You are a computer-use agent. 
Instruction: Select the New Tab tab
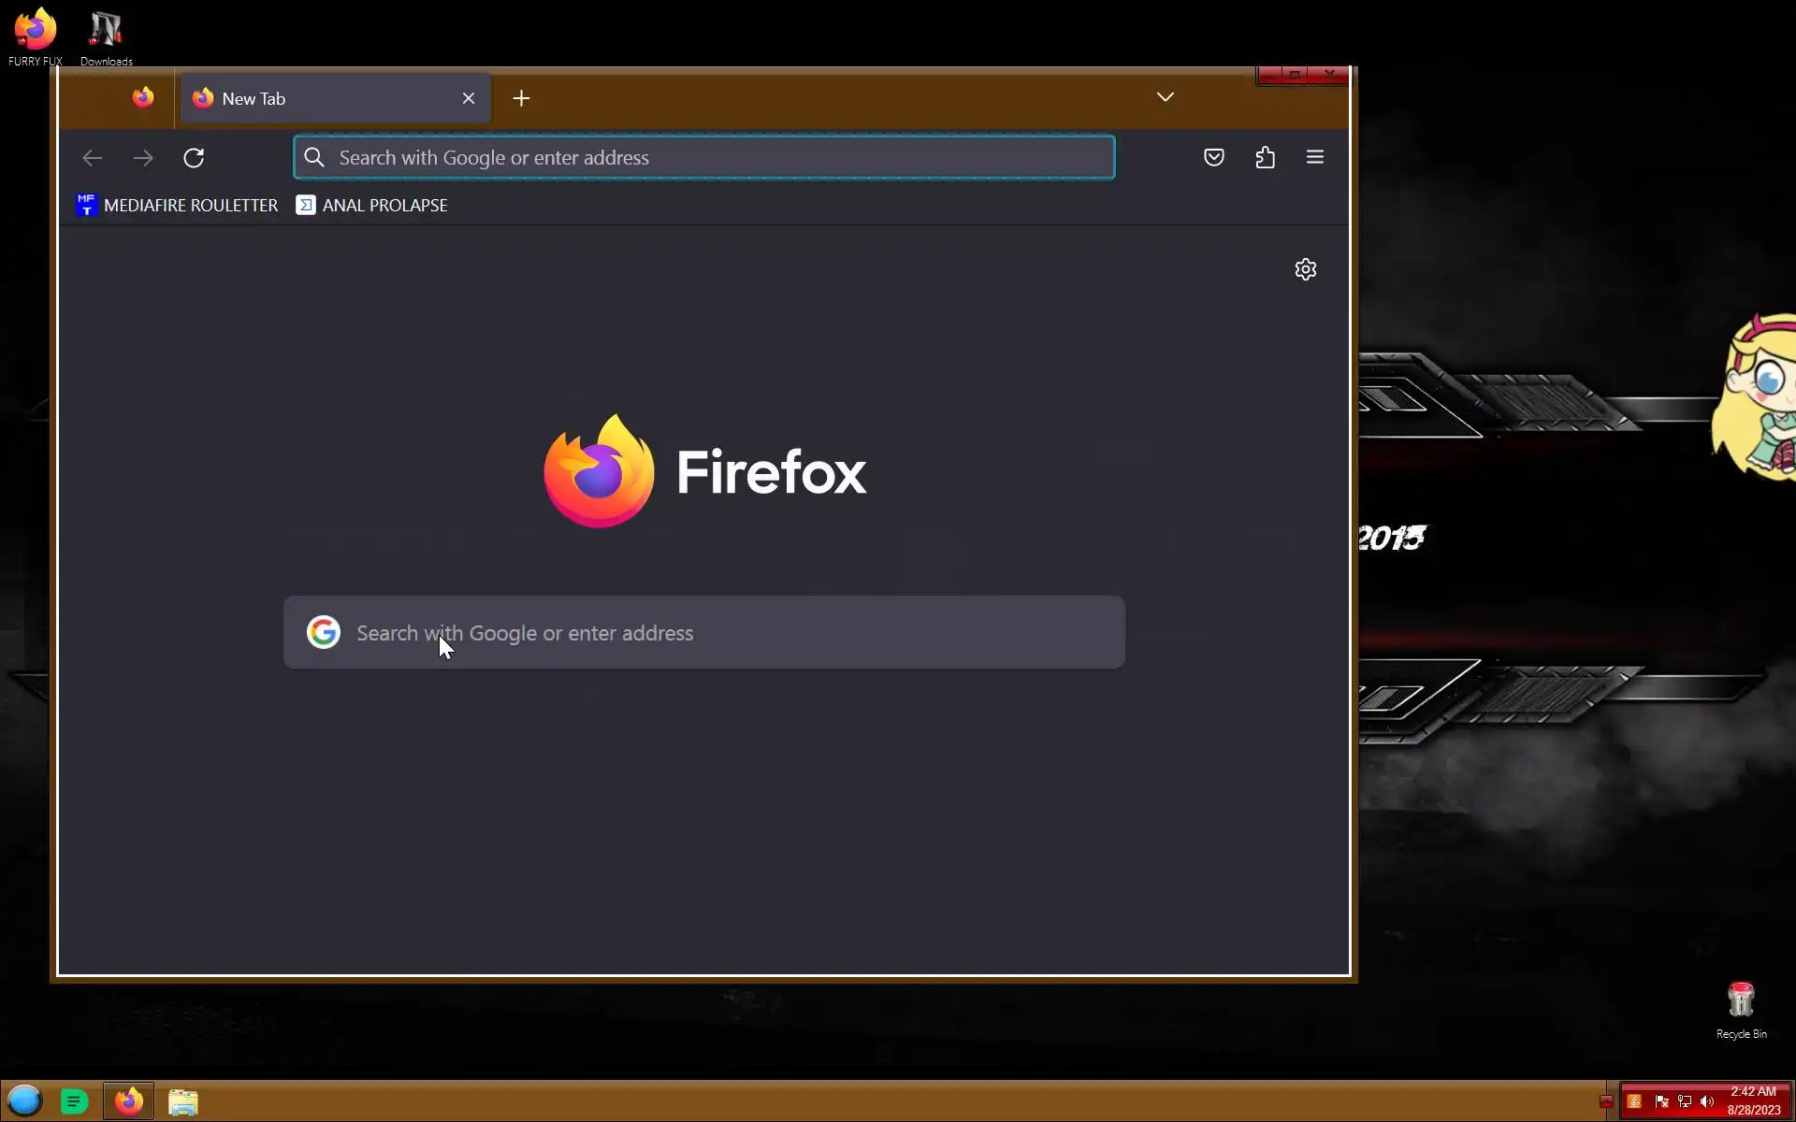(x=318, y=98)
